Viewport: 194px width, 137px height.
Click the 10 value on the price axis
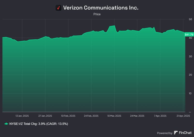191,93
